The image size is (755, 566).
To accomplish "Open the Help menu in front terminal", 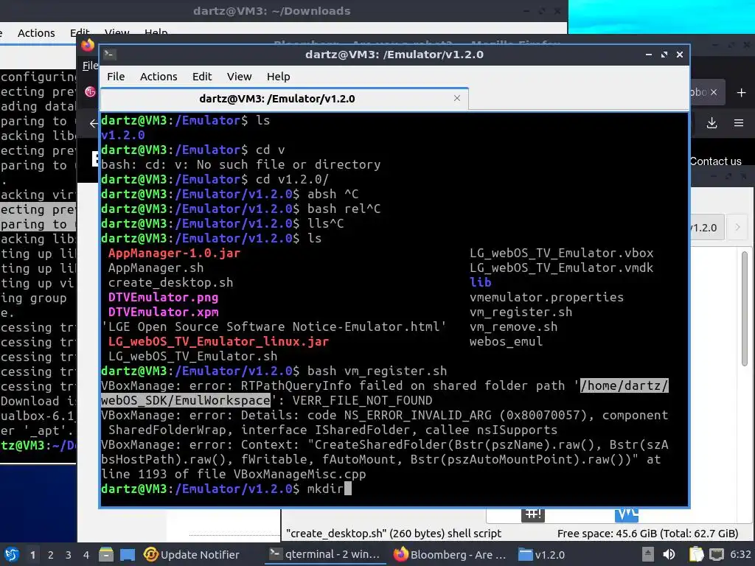I will coord(278,77).
